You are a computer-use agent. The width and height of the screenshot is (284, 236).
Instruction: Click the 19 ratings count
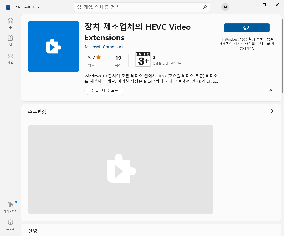pos(118,58)
